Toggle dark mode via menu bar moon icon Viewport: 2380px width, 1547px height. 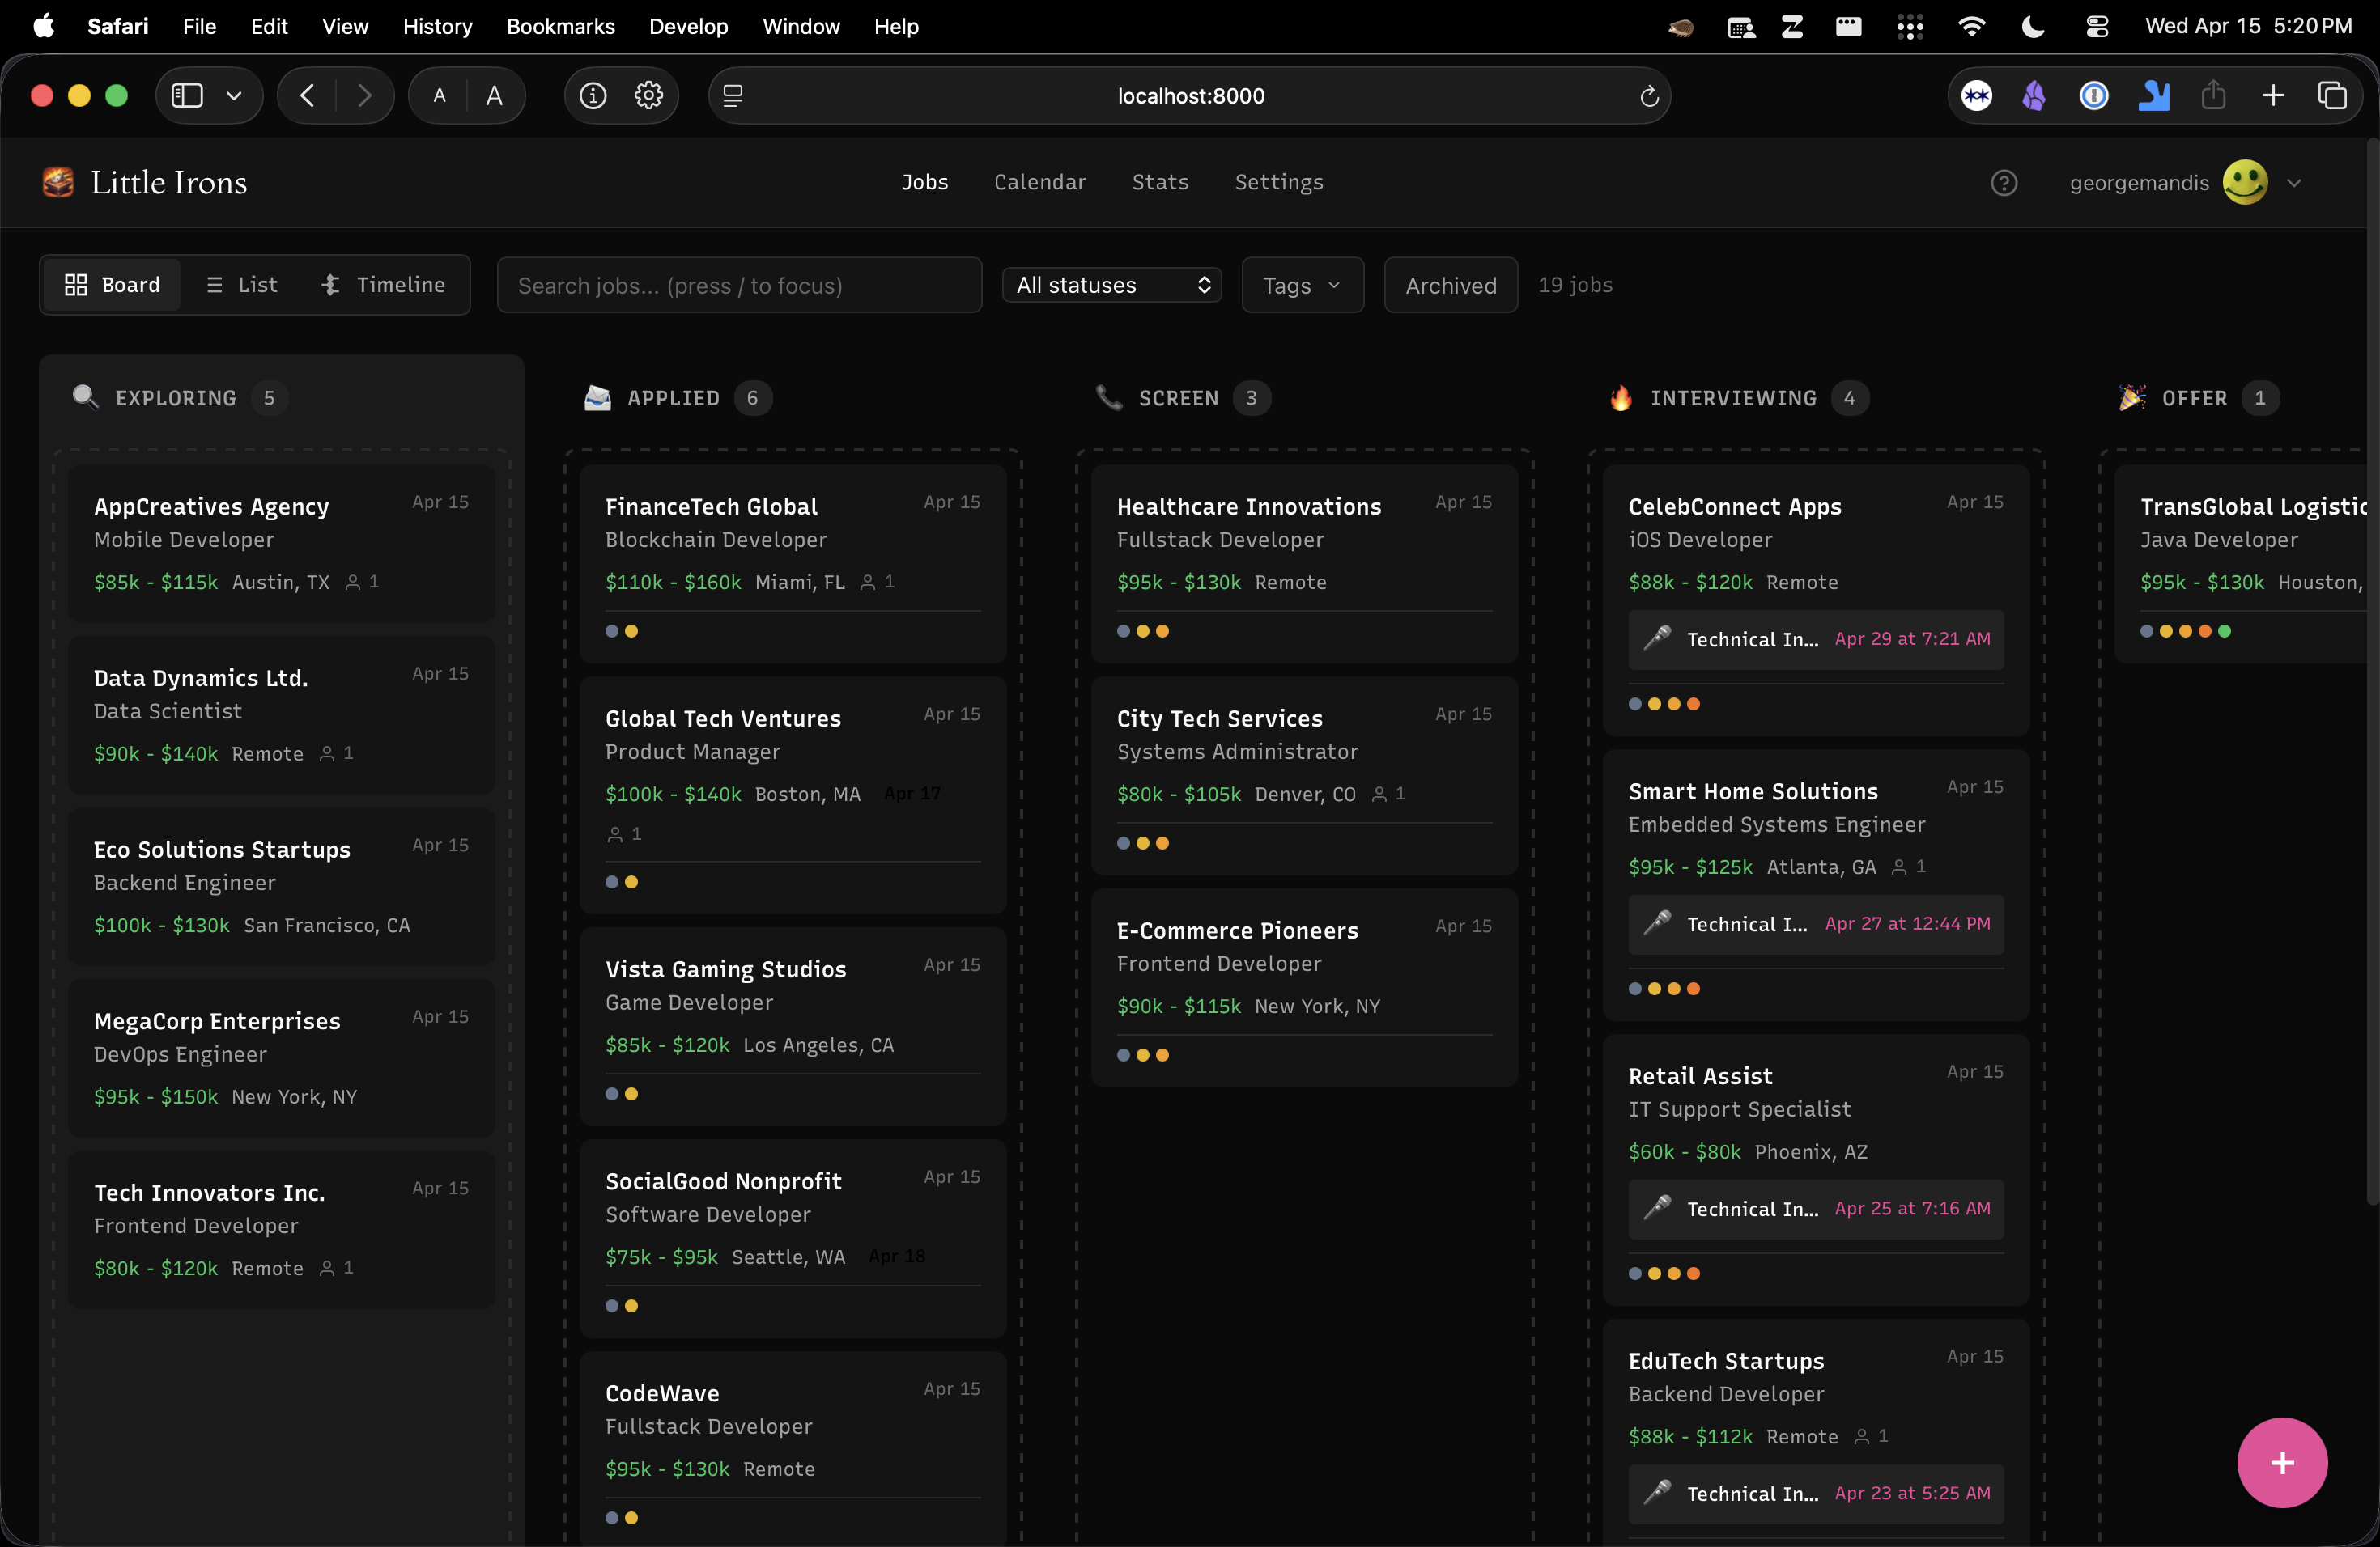point(2031,26)
